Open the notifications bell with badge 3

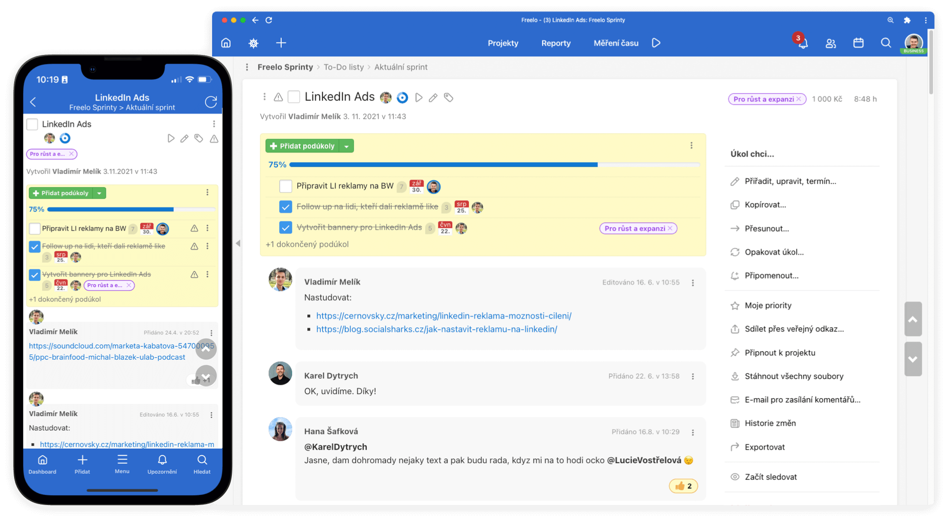[x=803, y=43]
